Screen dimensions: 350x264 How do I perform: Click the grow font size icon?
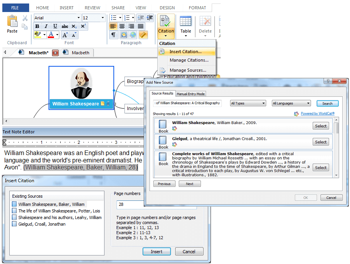pyautogui.click(x=65, y=35)
